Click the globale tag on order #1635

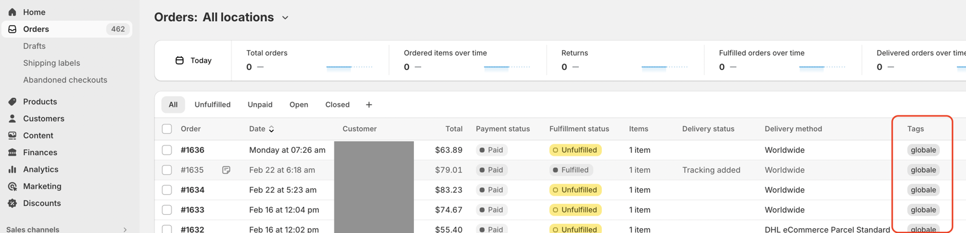923,170
